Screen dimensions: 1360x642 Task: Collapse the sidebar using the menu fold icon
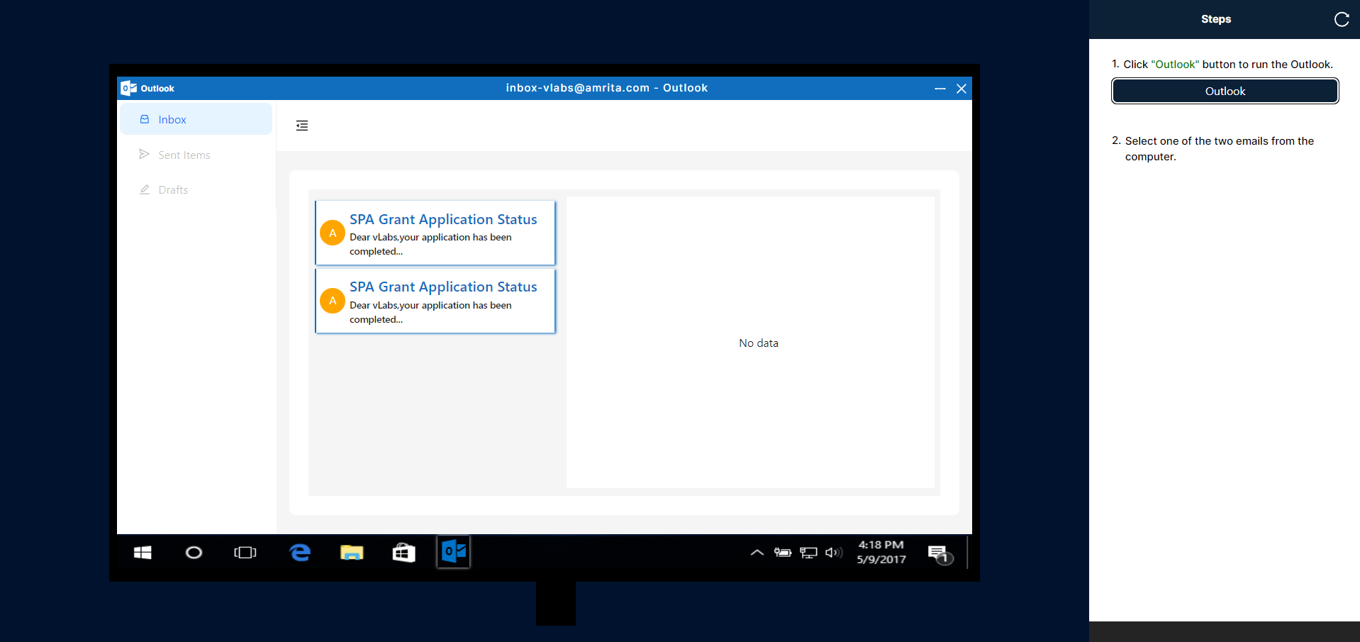point(302,126)
